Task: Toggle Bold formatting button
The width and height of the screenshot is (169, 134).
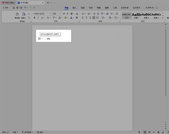Action: (x=35, y=18)
